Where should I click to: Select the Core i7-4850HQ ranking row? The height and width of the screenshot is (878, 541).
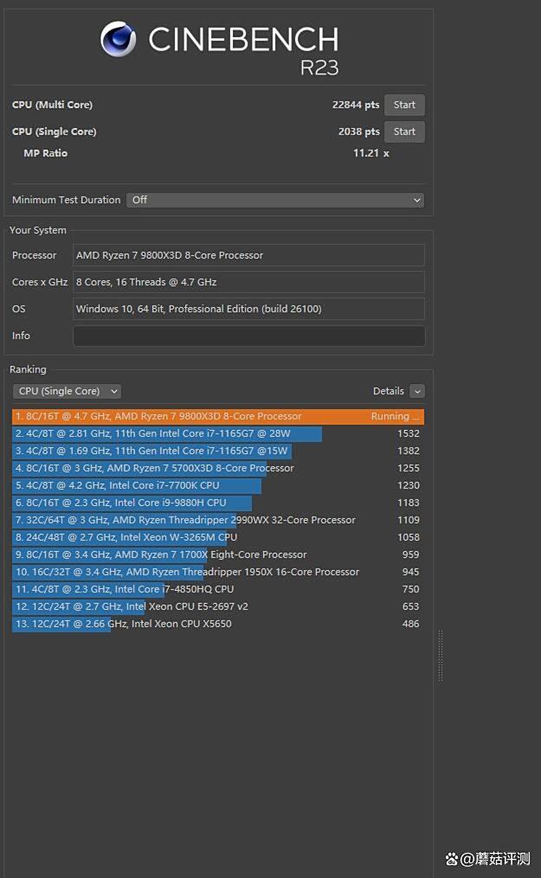(x=218, y=590)
